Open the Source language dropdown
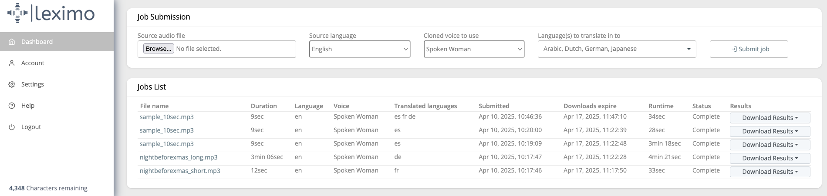The width and height of the screenshot is (827, 196). point(360,49)
